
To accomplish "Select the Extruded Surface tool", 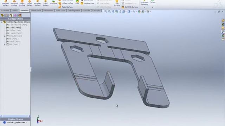I will [x=6, y=3].
